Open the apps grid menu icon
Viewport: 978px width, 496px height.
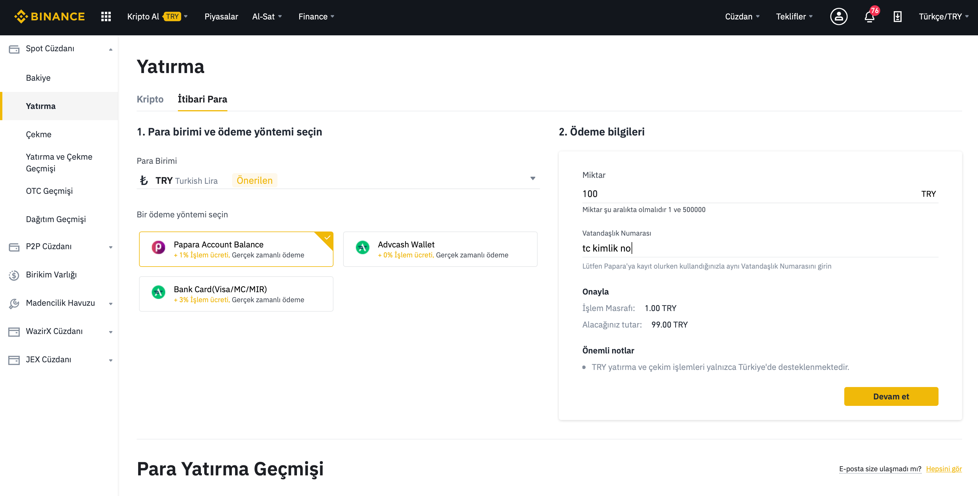pyautogui.click(x=106, y=16)
